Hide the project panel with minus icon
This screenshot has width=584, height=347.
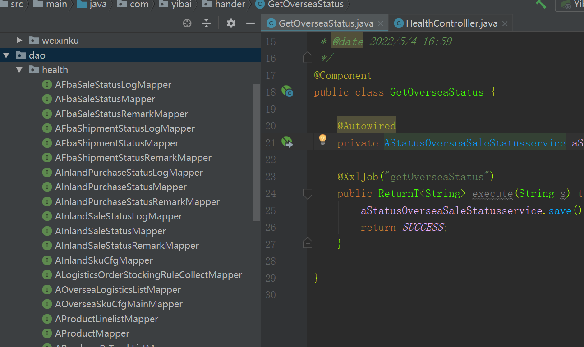coord(250,23)
